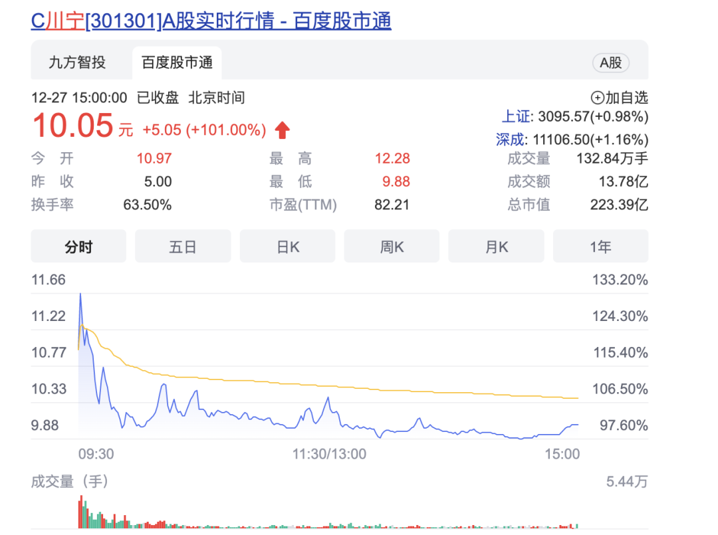Click the 11:30/13:00 time axis label
Image resolution: width=718 pixels, height=535 pixels.
[329, 454]
